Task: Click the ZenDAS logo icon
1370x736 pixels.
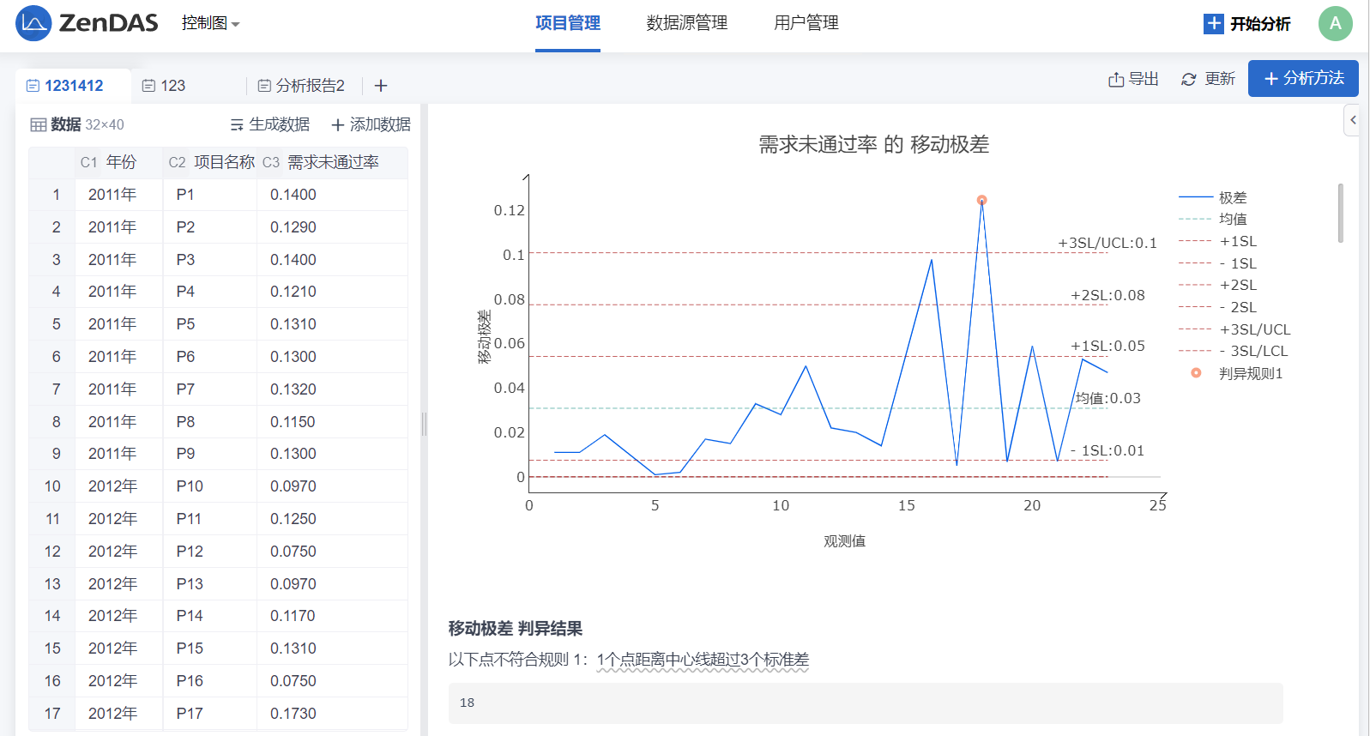Action: [33, 23]
